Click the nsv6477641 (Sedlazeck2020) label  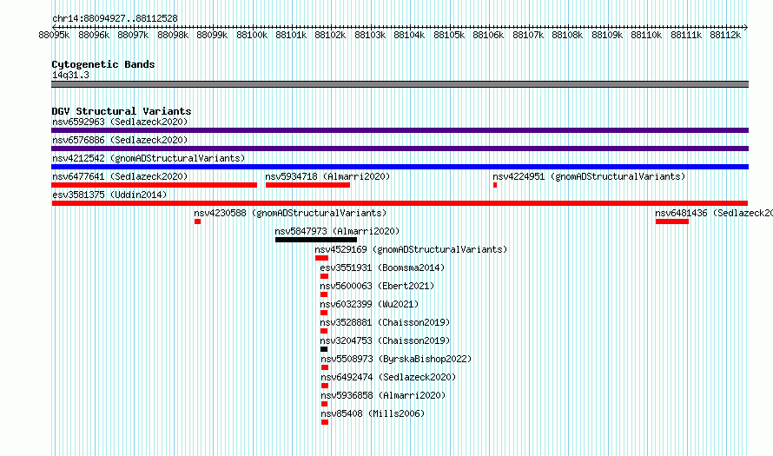coord(120,176)
